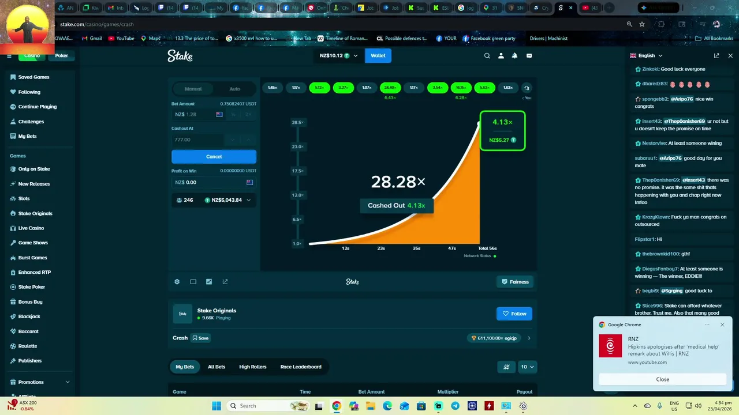Click the 16.15x past result pill
739x415 pixels.
pos(461,88)
